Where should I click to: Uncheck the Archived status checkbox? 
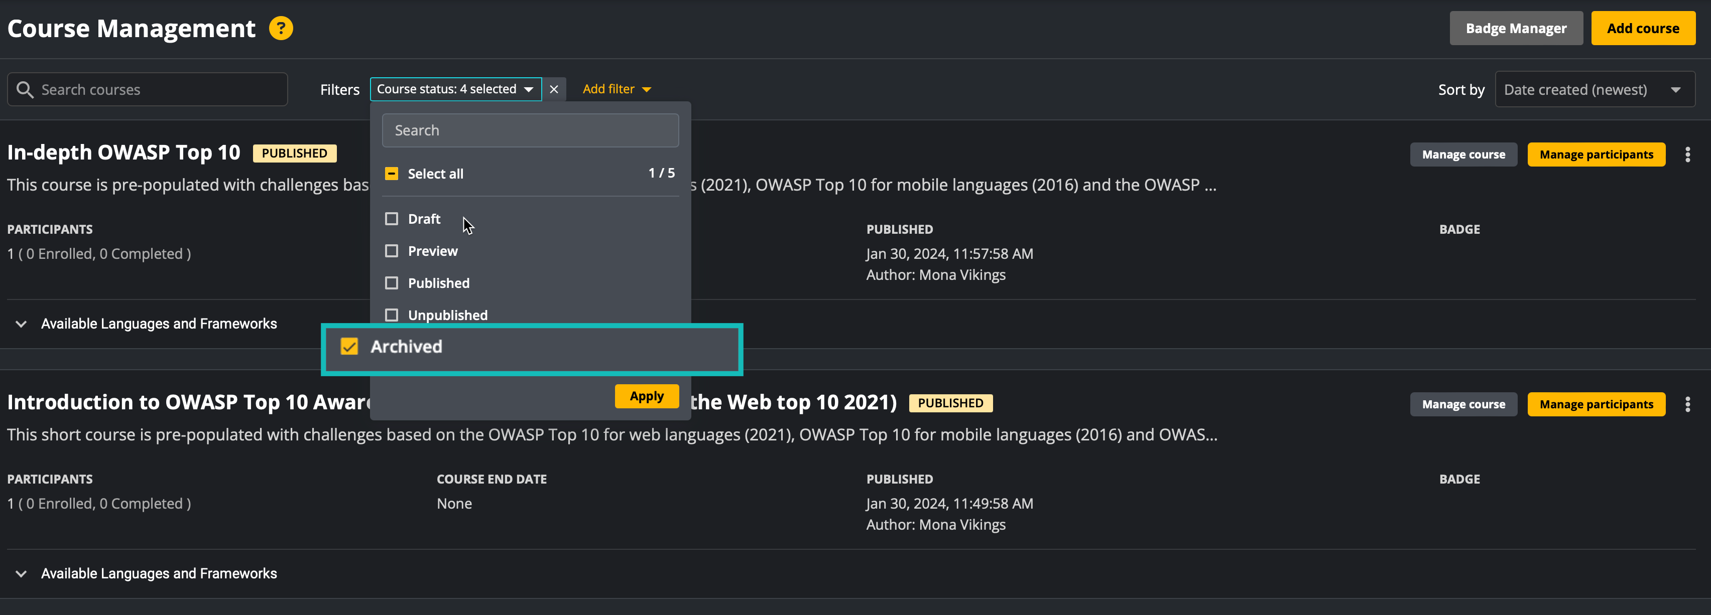(349, 346)
